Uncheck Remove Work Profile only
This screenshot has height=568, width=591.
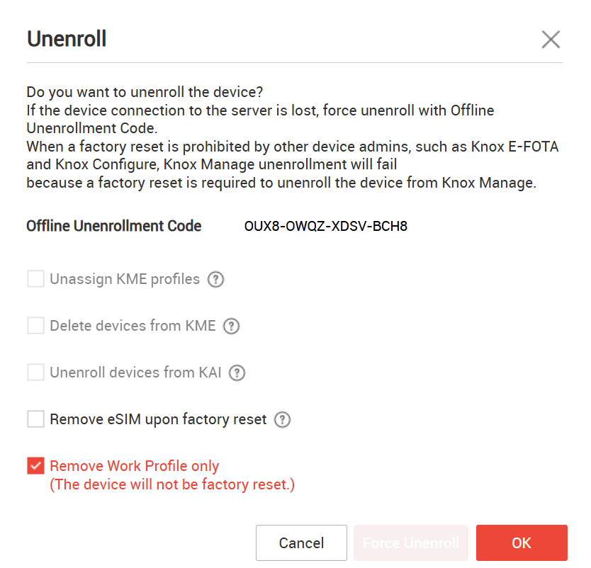click(x=35, y=465)
